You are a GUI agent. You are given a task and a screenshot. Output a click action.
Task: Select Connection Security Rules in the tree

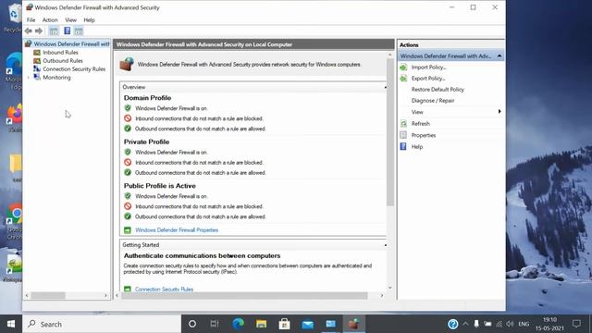pyautogui.click(x=74, y=69)
